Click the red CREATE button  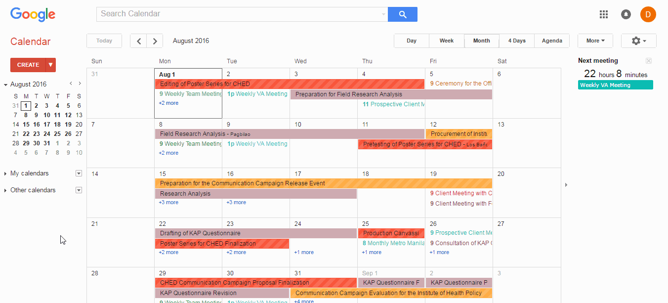click(28, 65)
